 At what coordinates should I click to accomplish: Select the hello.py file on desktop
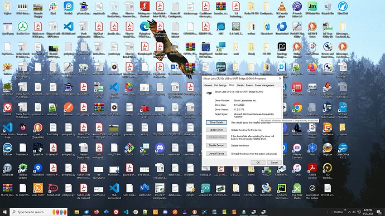tap(129, 109)
